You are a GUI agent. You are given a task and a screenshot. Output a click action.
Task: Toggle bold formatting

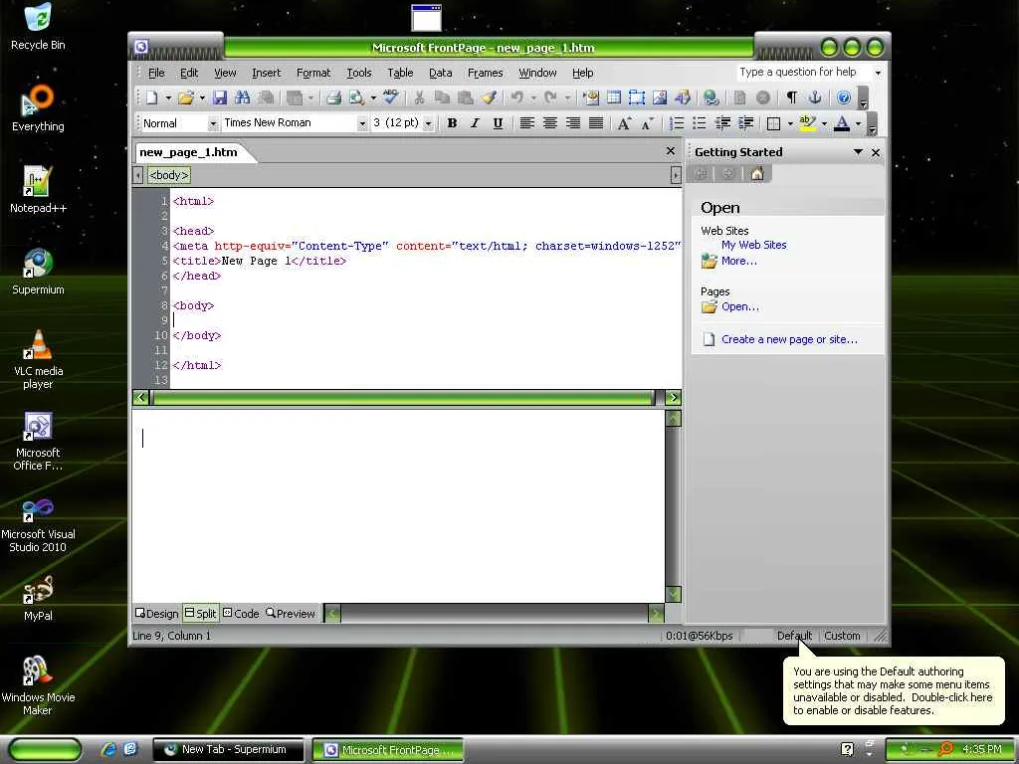point(453,123)
